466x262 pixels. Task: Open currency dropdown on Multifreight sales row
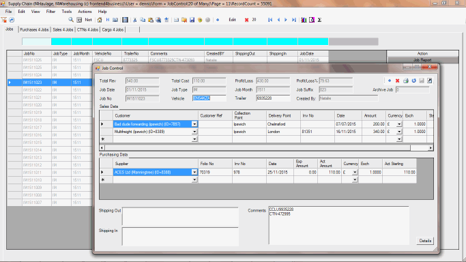click(399, 132)
